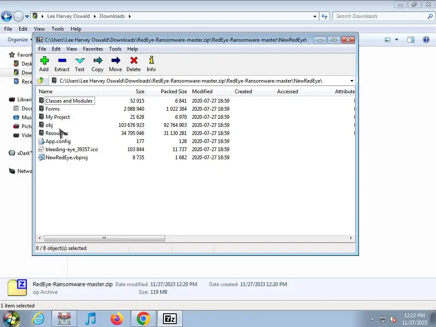The width and height of the screenshot is (436, 327).
Task: Click the Forms packed size 1 022 384
Action: click(176, 109)
